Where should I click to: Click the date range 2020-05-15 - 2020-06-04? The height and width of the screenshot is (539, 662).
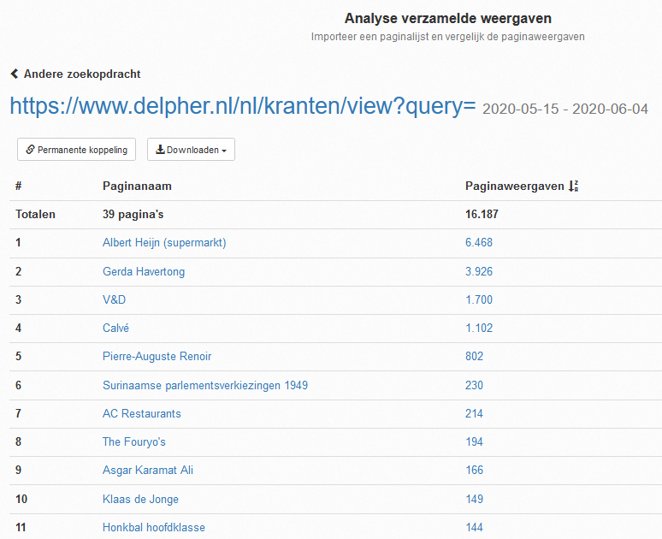(x=565, y=109)
